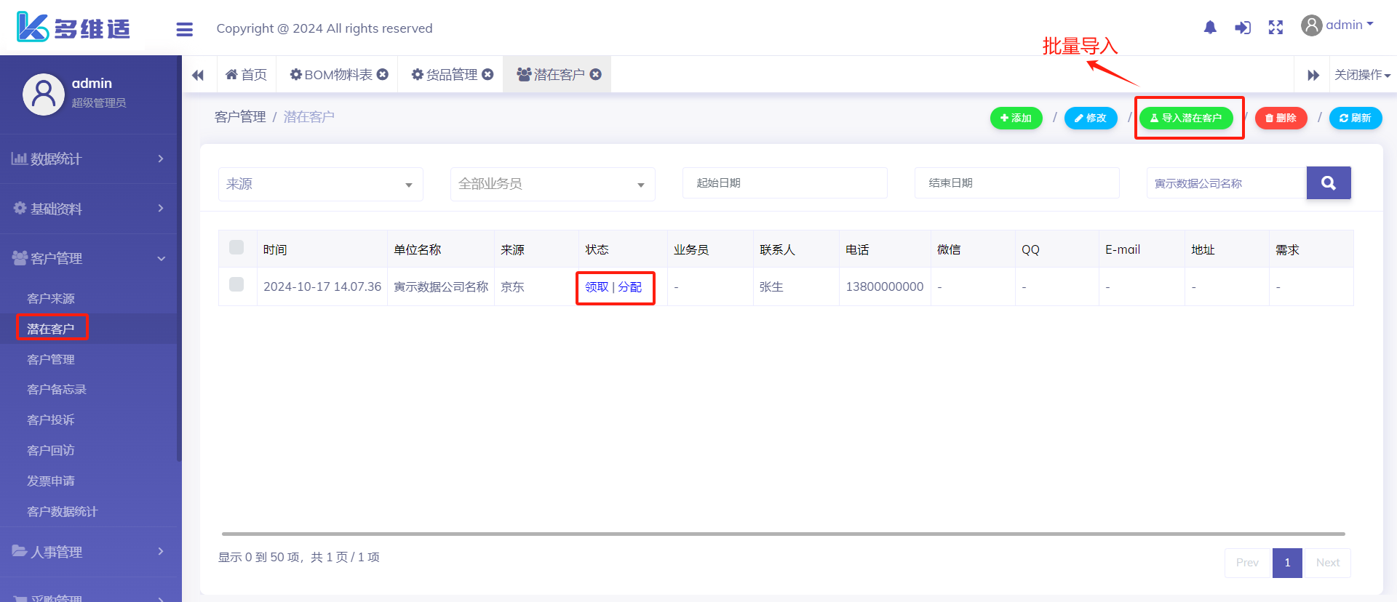1397x602 pixels.
Task: Open the 来源 dropdown filter
Action: coord(320,184)
